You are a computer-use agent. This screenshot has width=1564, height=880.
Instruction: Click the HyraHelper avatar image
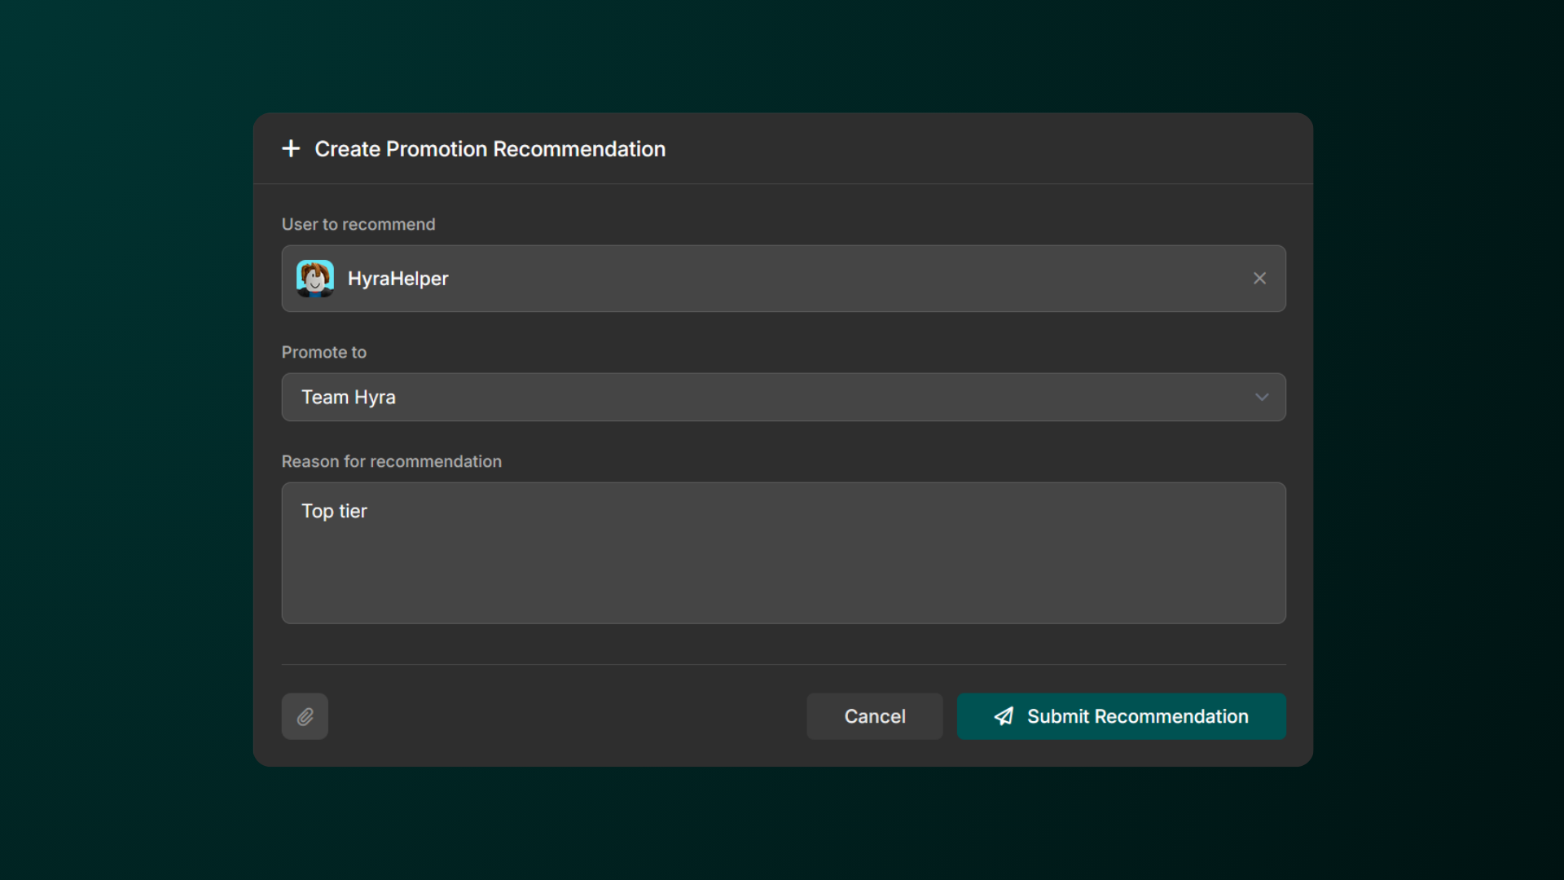point(315,279)
